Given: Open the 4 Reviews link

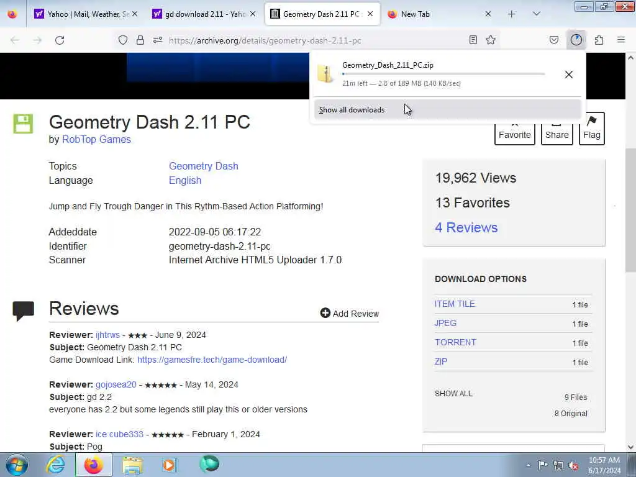Looking at the screenshot, I should 466,227.
